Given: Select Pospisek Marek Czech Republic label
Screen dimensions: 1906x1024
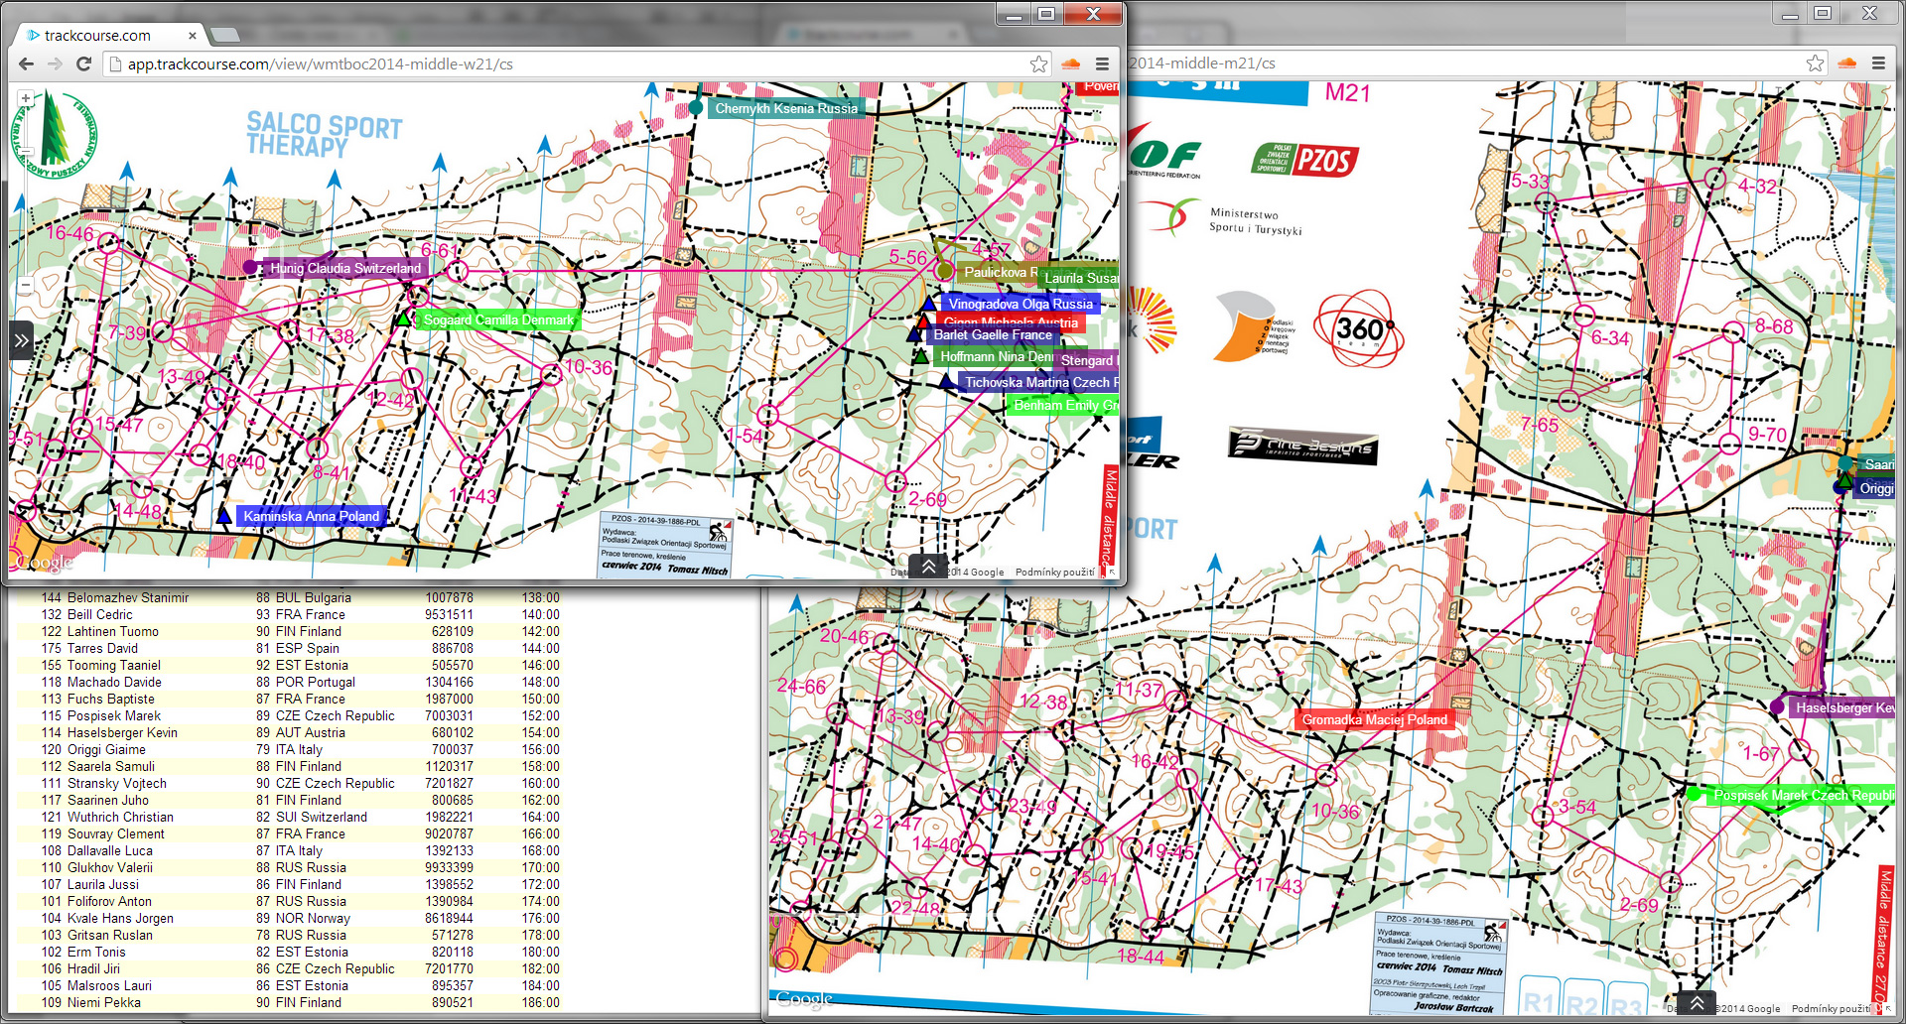Looking at the screenshot, I should point(1802,795).
